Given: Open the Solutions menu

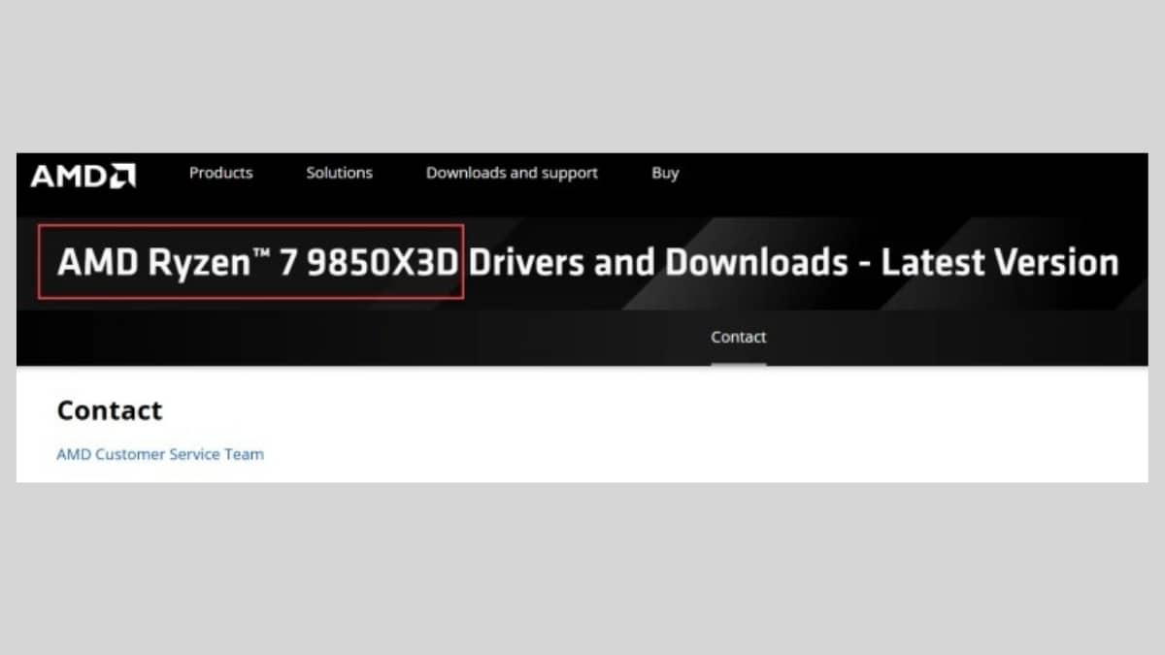Looking at the screenshot, I should click(x=338, y=173).
